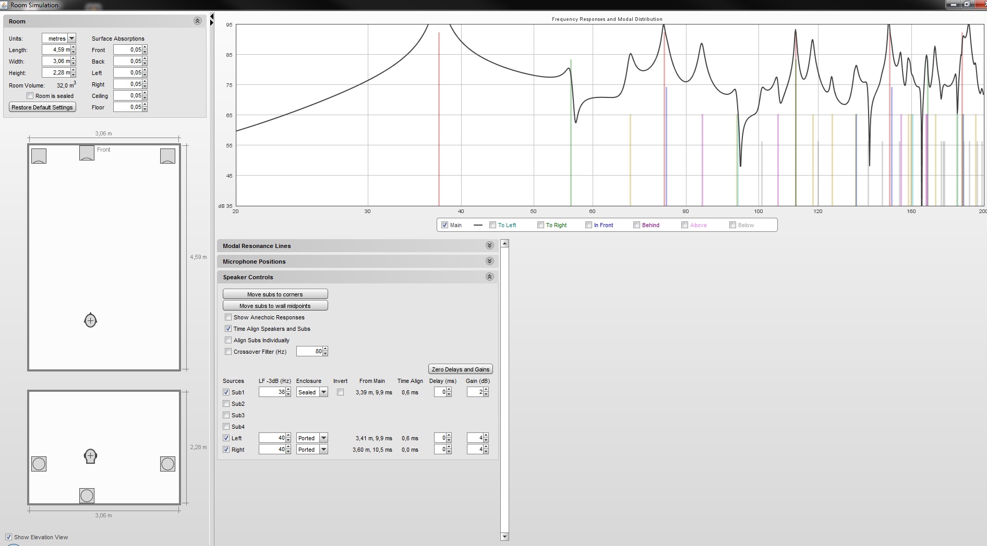
Task: Click Move subs to wall midpoints
Action: 275,306
